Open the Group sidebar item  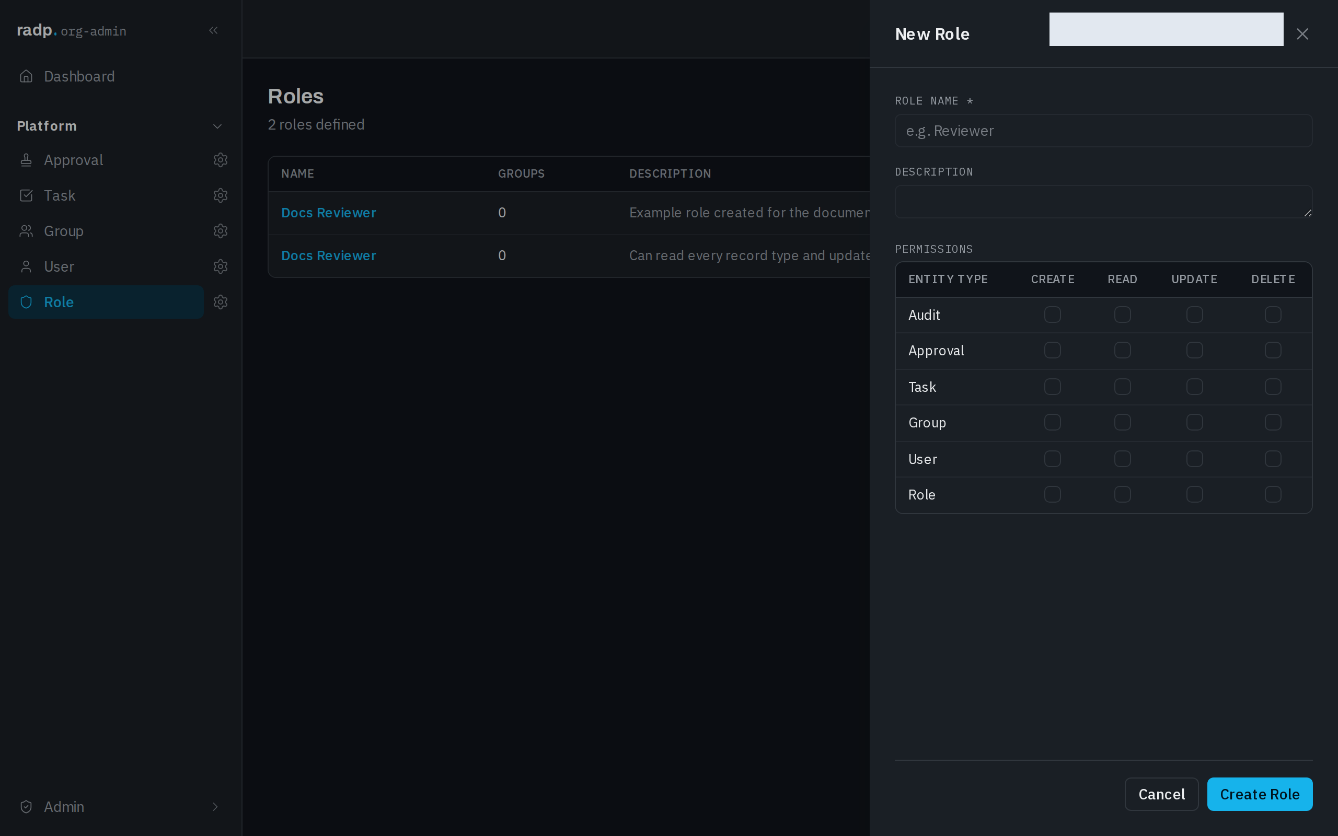106,231
